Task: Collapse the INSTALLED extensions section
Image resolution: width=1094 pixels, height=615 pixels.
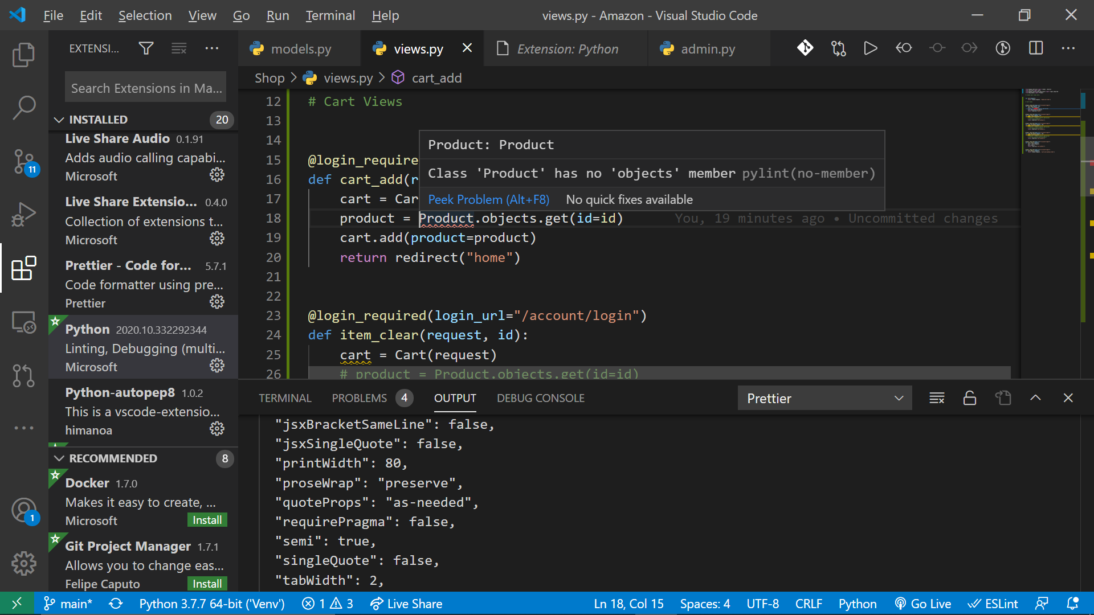Action: pos(59,120)
